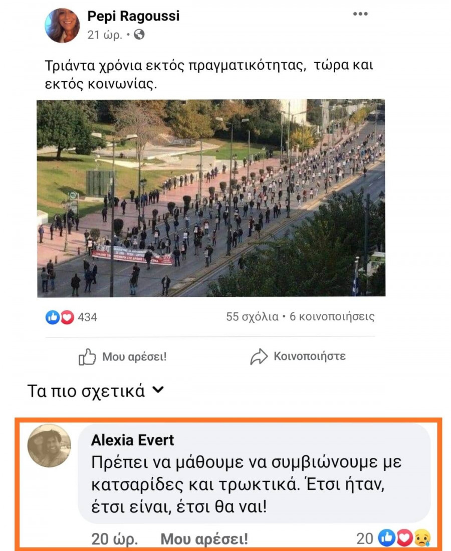Expand the Τα πιο σχετικά comment sorting dropdown
This screenshot has width=451, height=551.
click(x=96, y=391)
